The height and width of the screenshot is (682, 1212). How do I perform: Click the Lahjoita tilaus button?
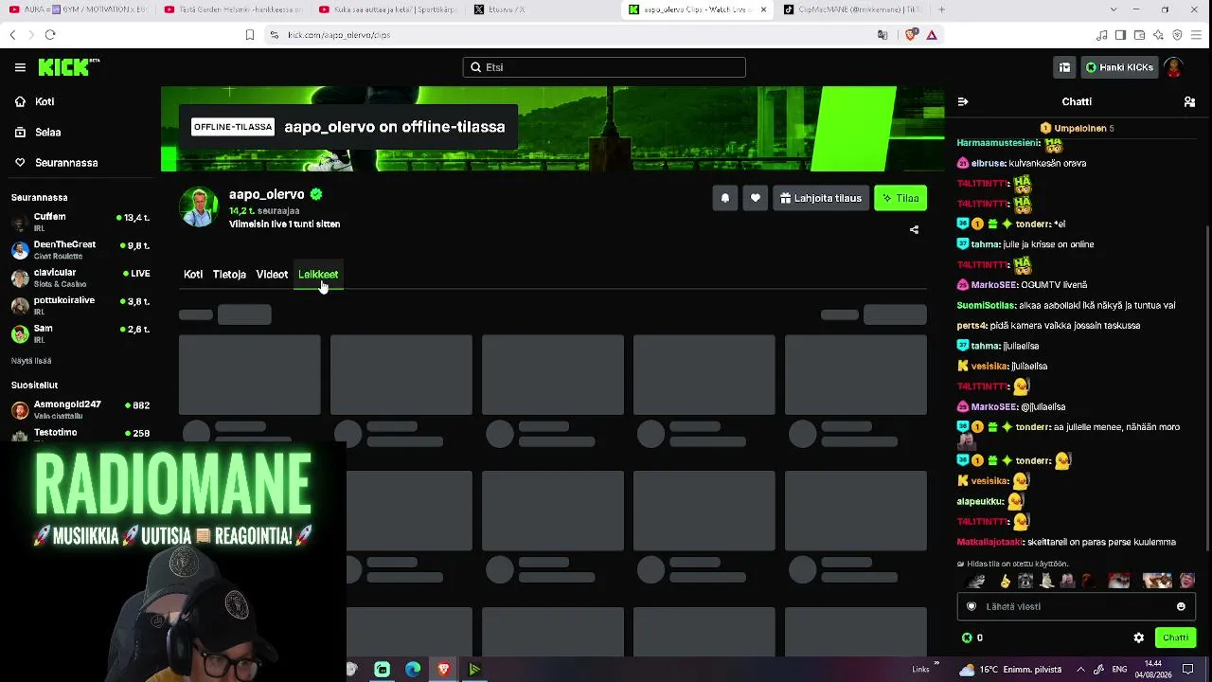821,198
